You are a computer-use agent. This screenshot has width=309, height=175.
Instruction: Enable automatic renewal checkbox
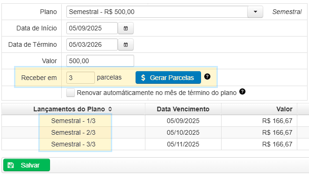coord(71,93)
